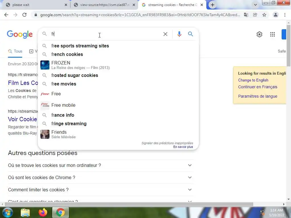Choose suggestion 'france info'
The height and width of the screenshot is (218, 291).
(118, 115)
